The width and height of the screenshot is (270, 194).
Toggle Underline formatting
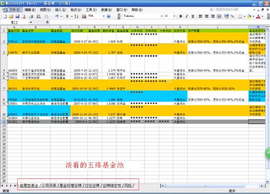pos(192,16)
